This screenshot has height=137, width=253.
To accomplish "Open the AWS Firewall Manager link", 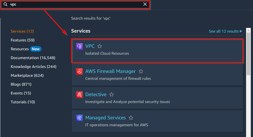I will coord(110,71).
